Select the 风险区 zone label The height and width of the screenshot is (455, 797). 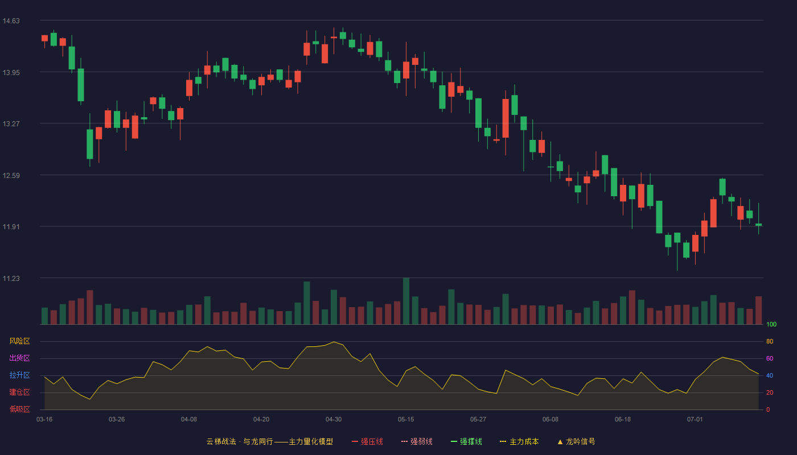19,341
